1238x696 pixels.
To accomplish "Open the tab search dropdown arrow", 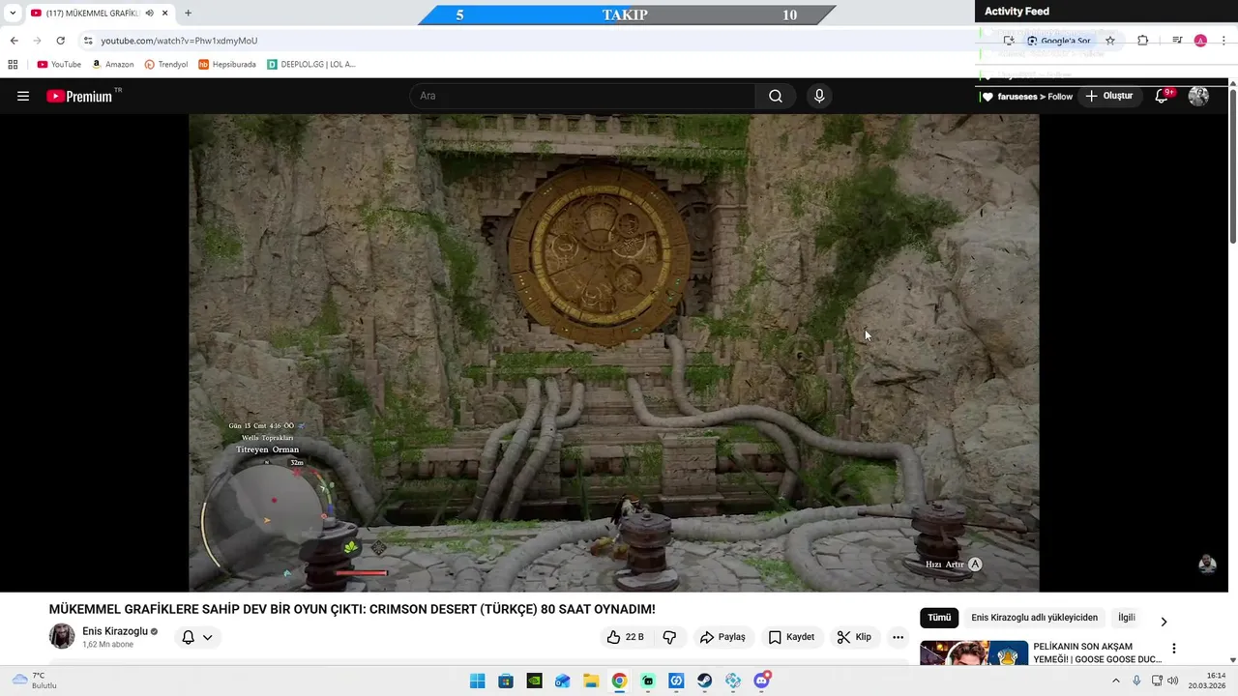I will tap(13, 14).
